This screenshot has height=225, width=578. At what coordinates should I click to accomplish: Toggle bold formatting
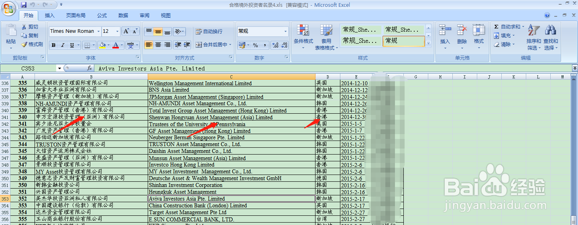[53, 45]
